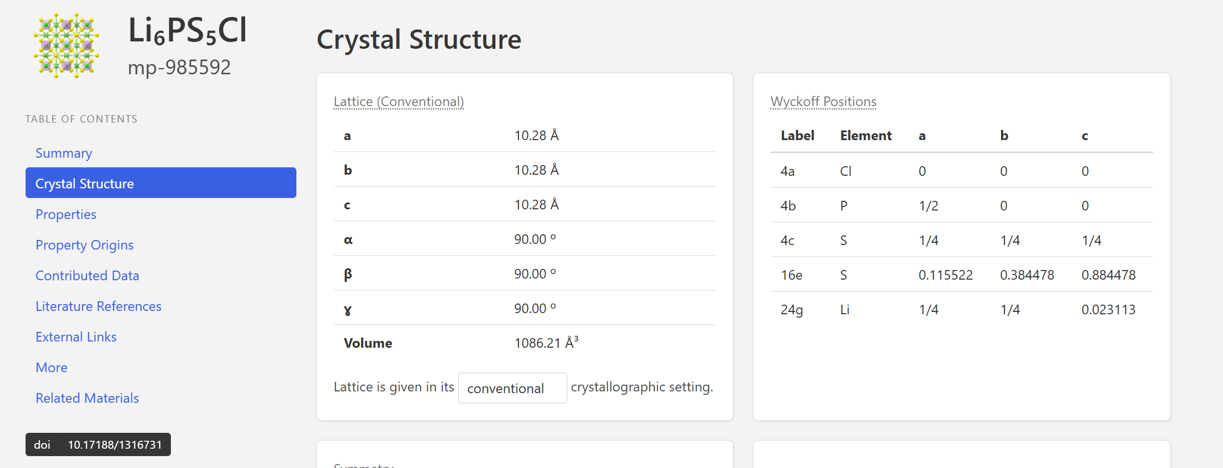1223x468 pixels.
Task: Click the mp-985592 material ID text
Action: click(x=179, y=68)
